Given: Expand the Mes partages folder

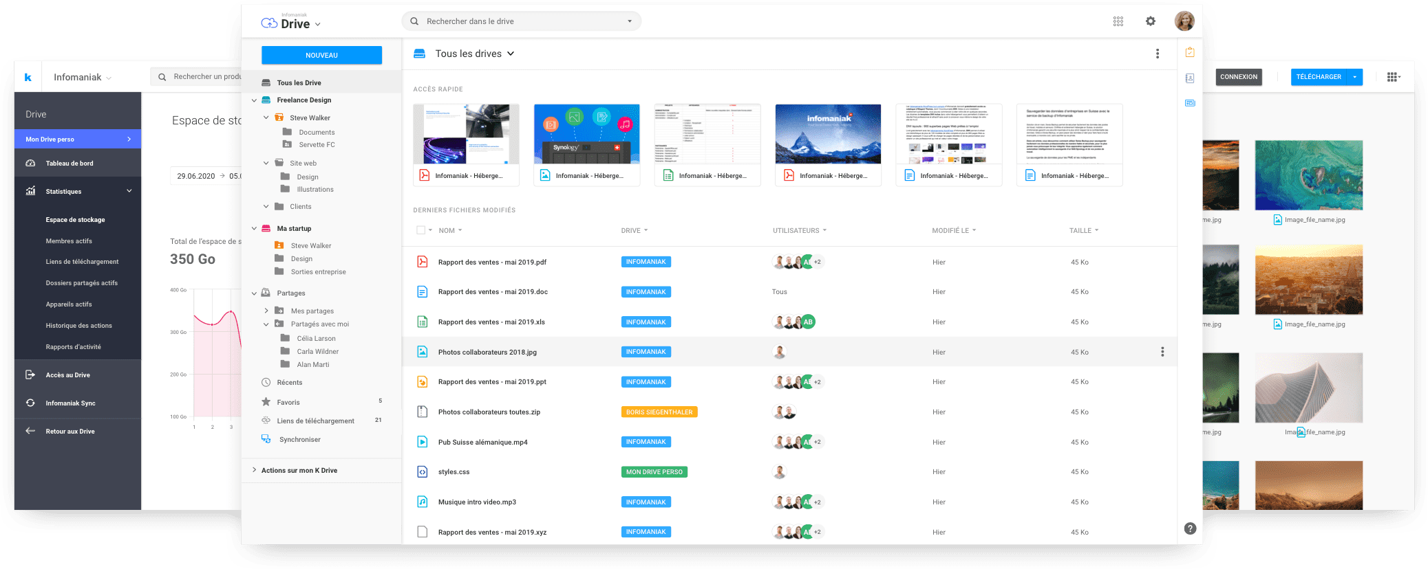Looking at the screenshot, I should pyautogui.click(x=266, y=311).
